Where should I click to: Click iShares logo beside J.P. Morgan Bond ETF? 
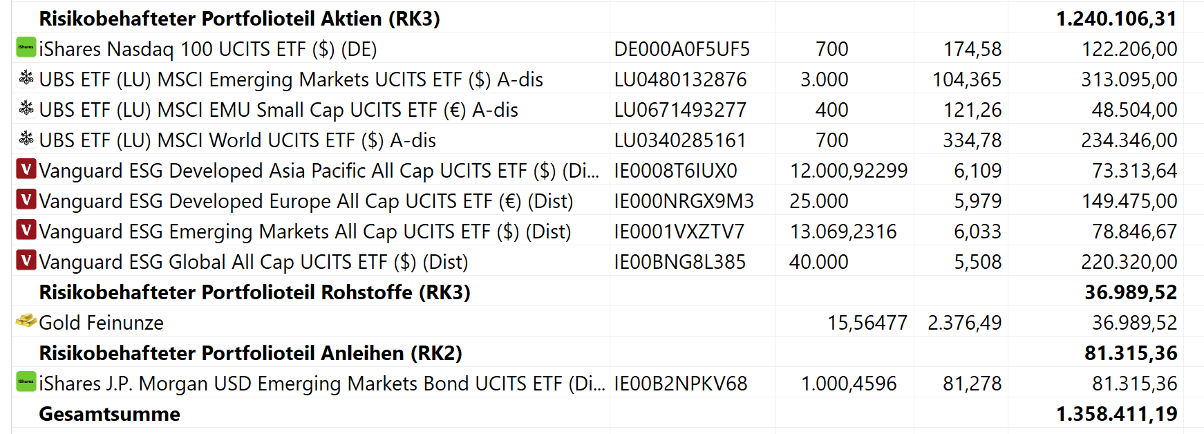click(x=26, y=381)
